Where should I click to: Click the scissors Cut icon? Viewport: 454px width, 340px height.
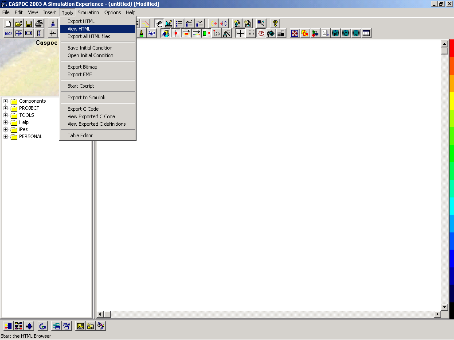(x=53, y=23)
